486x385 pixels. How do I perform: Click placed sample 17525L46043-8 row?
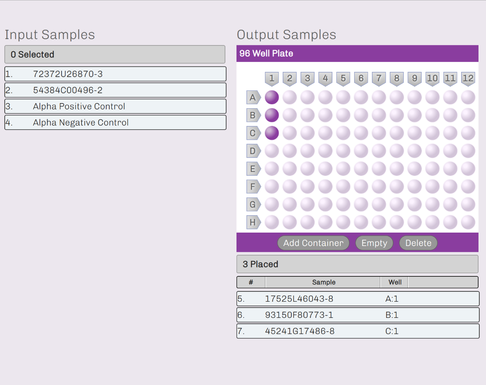pyautogui.click(x=357, y=299)
